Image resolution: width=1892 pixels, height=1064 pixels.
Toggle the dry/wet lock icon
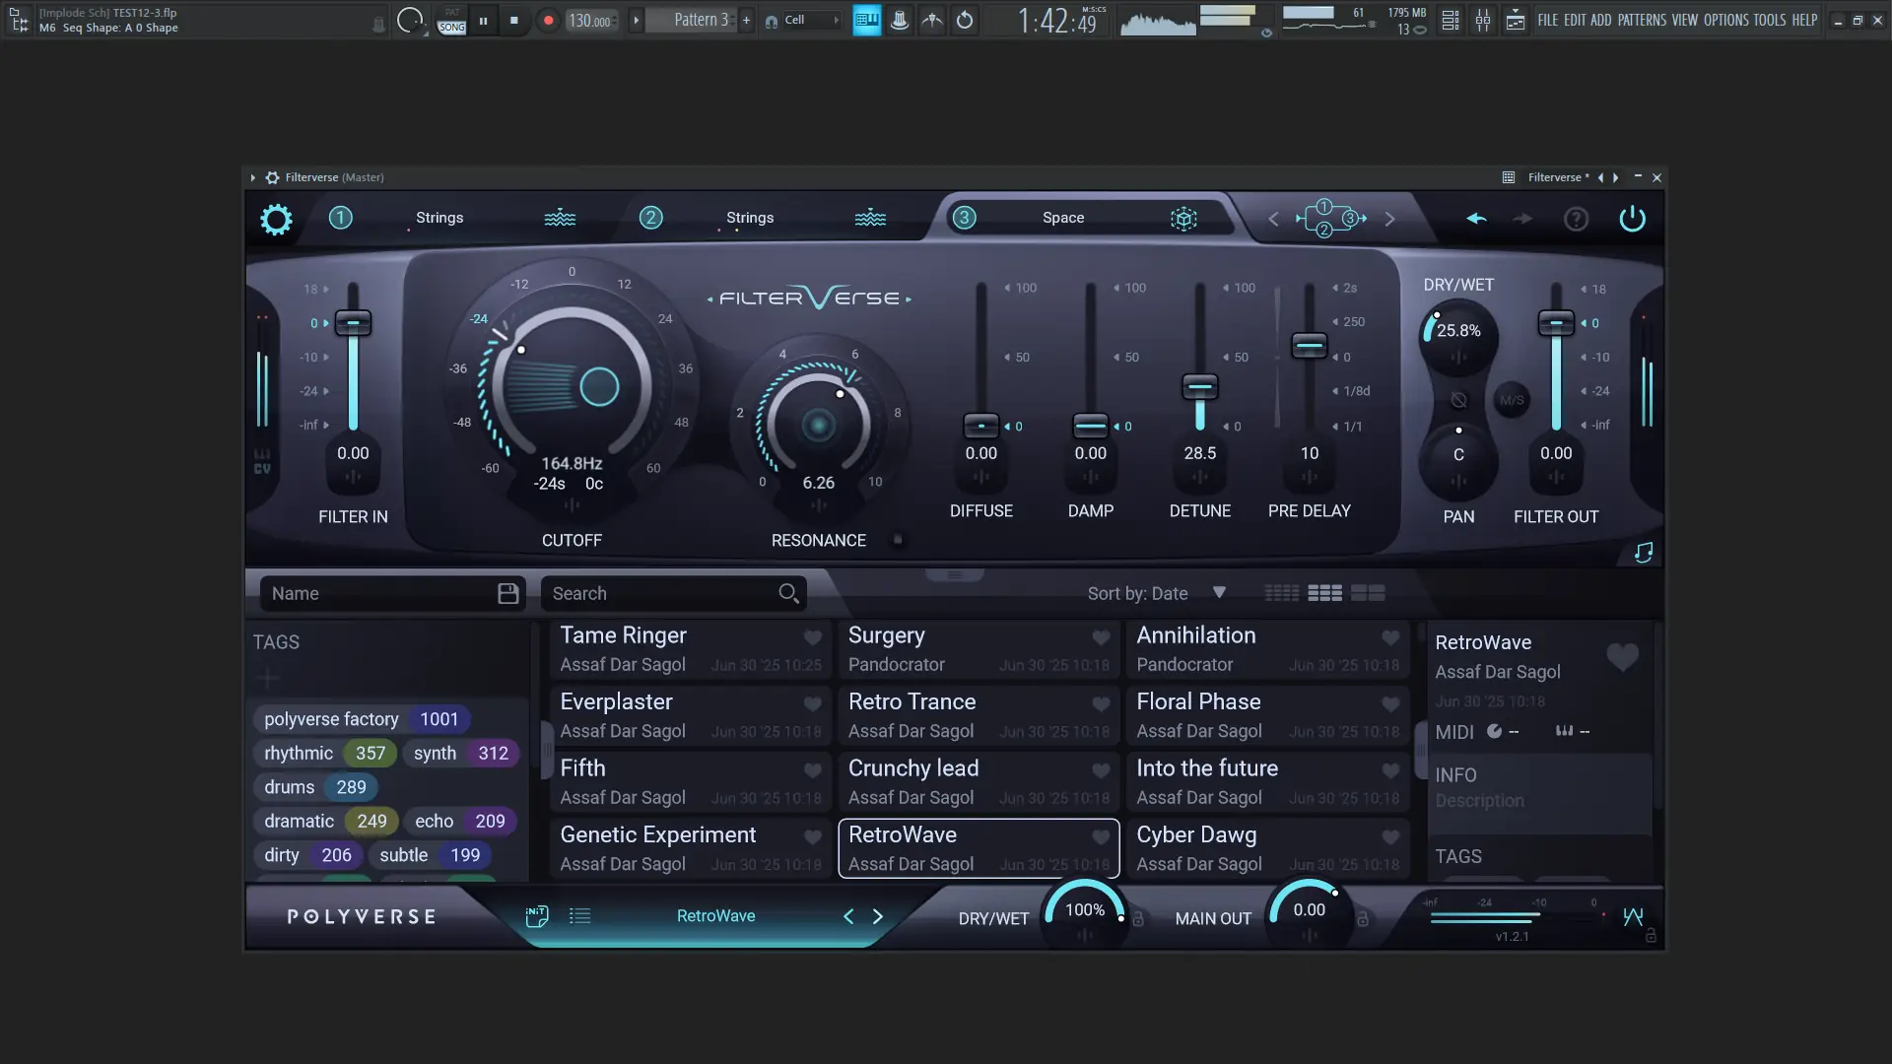click(x=1138, y=919)
